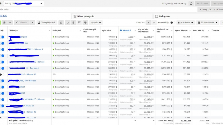
Task: Click the duplicate campaign icon
Action: tap(5, 23)
